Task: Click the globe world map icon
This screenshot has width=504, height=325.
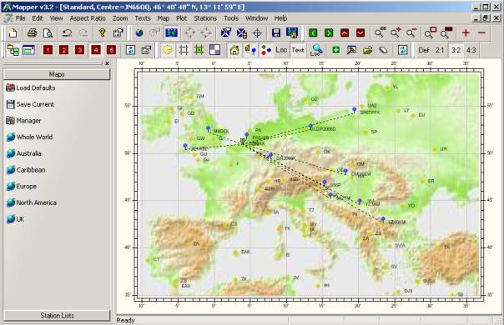Action: pos(139,32)
